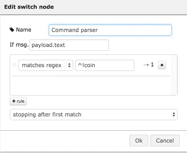Click the tag icon next to Name
This screenshot has width=187, height=153.
[x=12, y=30]
